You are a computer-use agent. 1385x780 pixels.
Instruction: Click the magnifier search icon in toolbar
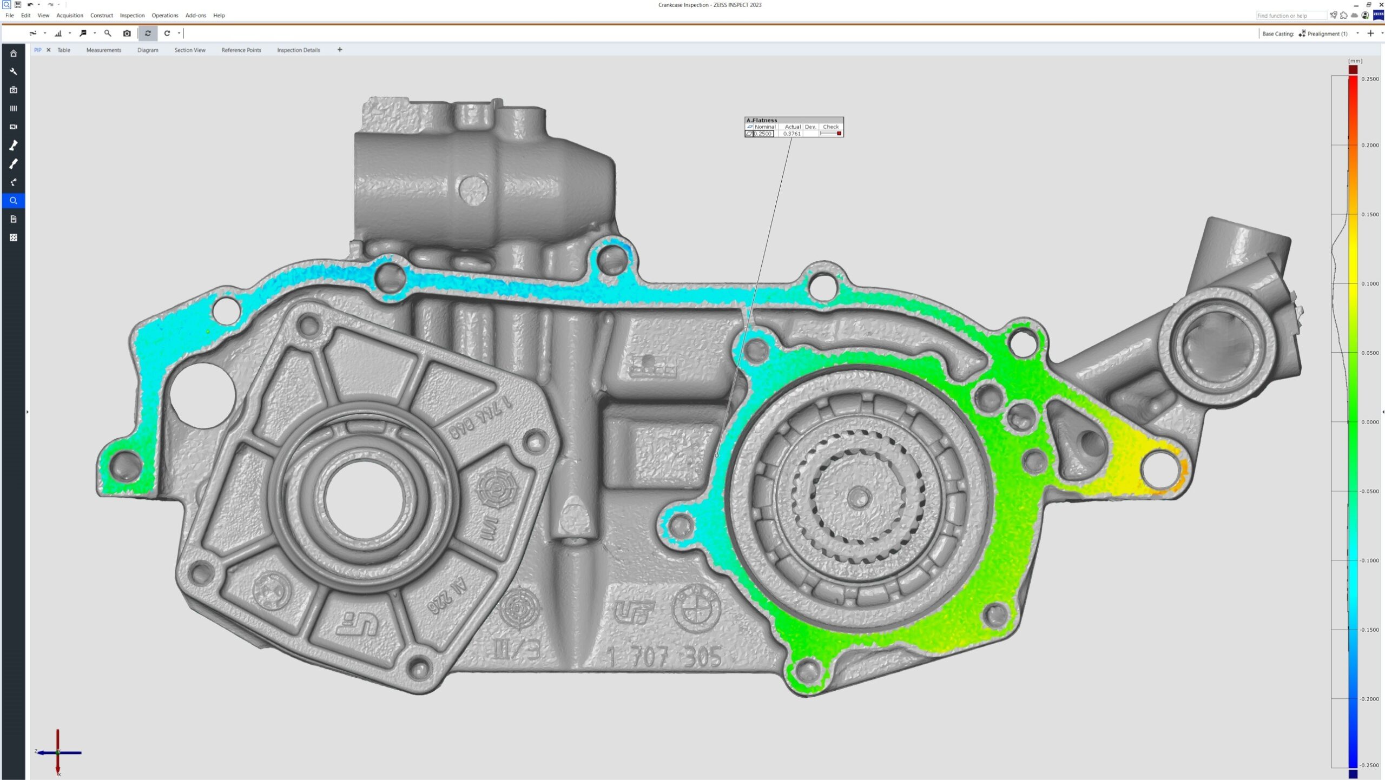point(108,34)
